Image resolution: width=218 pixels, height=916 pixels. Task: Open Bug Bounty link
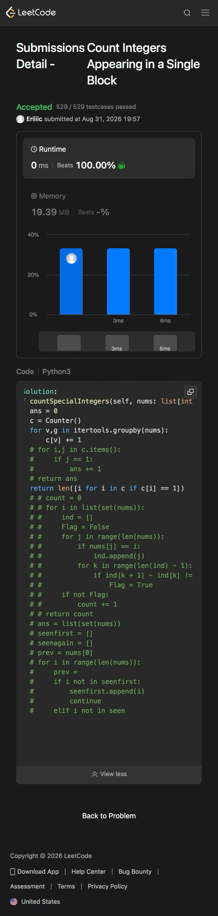tap(135, 871)
